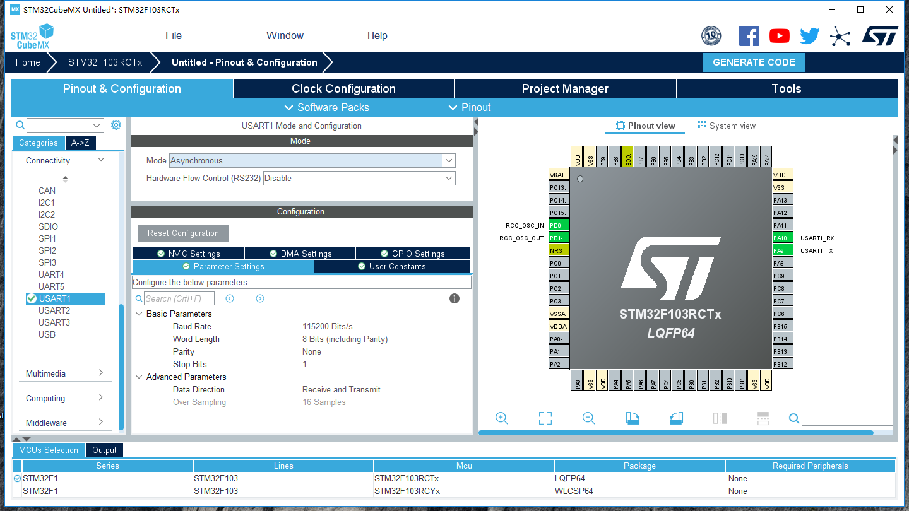Screen dimensions: 909x511
Task: Open the Help menu
Action: pyautogui.click(x=377, y=36)
